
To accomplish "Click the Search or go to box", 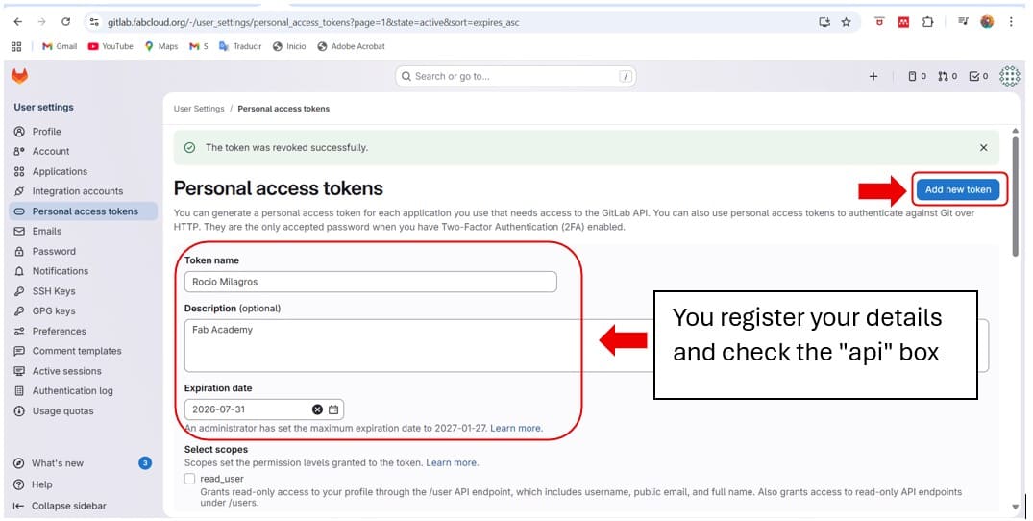I will pos(517,76).
